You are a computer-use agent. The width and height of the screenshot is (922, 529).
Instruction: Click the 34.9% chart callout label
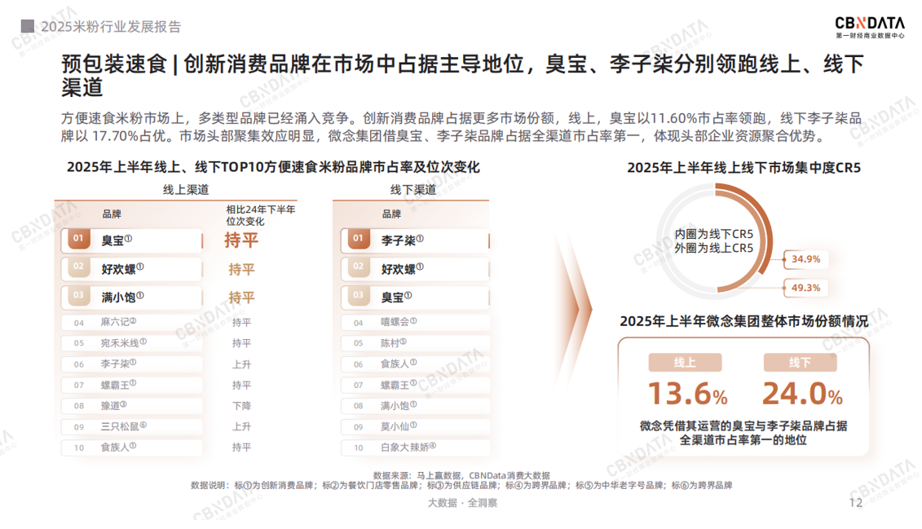coord(805,259)
